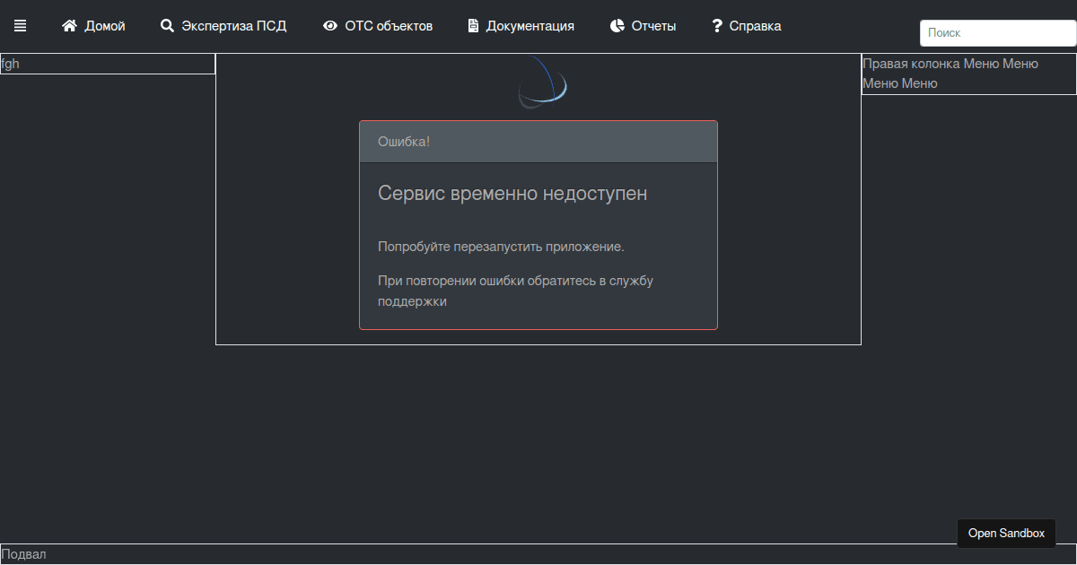The width and height of the screenshot is (1077, 565).
Task: Open the hamburger navigation menu
Action: (x=20, y=25)
